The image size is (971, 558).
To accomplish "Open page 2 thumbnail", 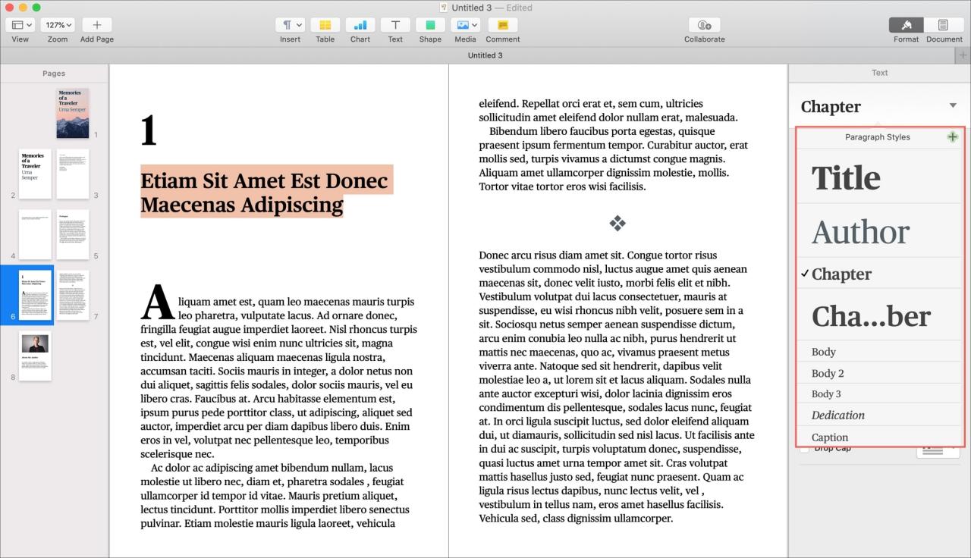I will tap(35, 174).
